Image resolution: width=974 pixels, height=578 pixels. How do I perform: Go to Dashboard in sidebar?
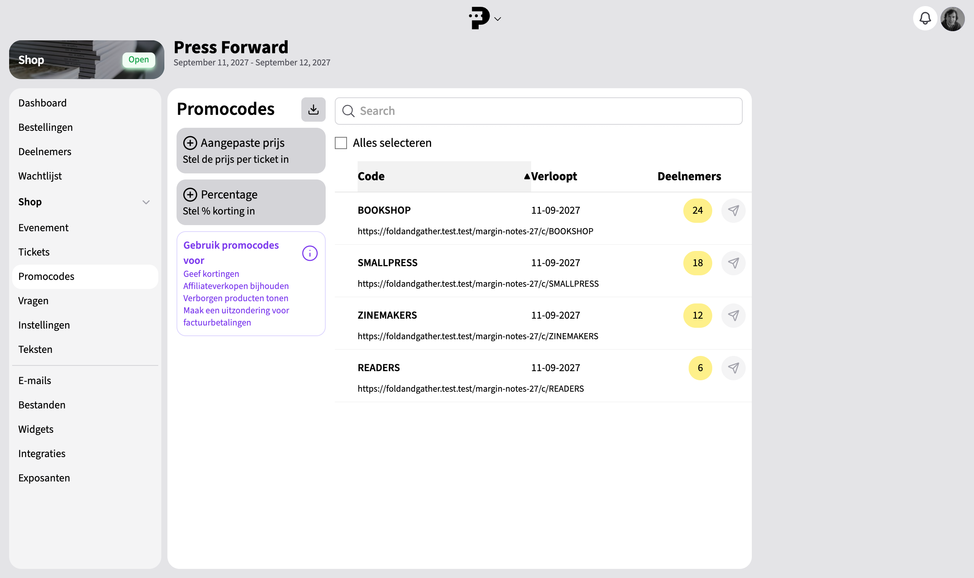point(43,103)
